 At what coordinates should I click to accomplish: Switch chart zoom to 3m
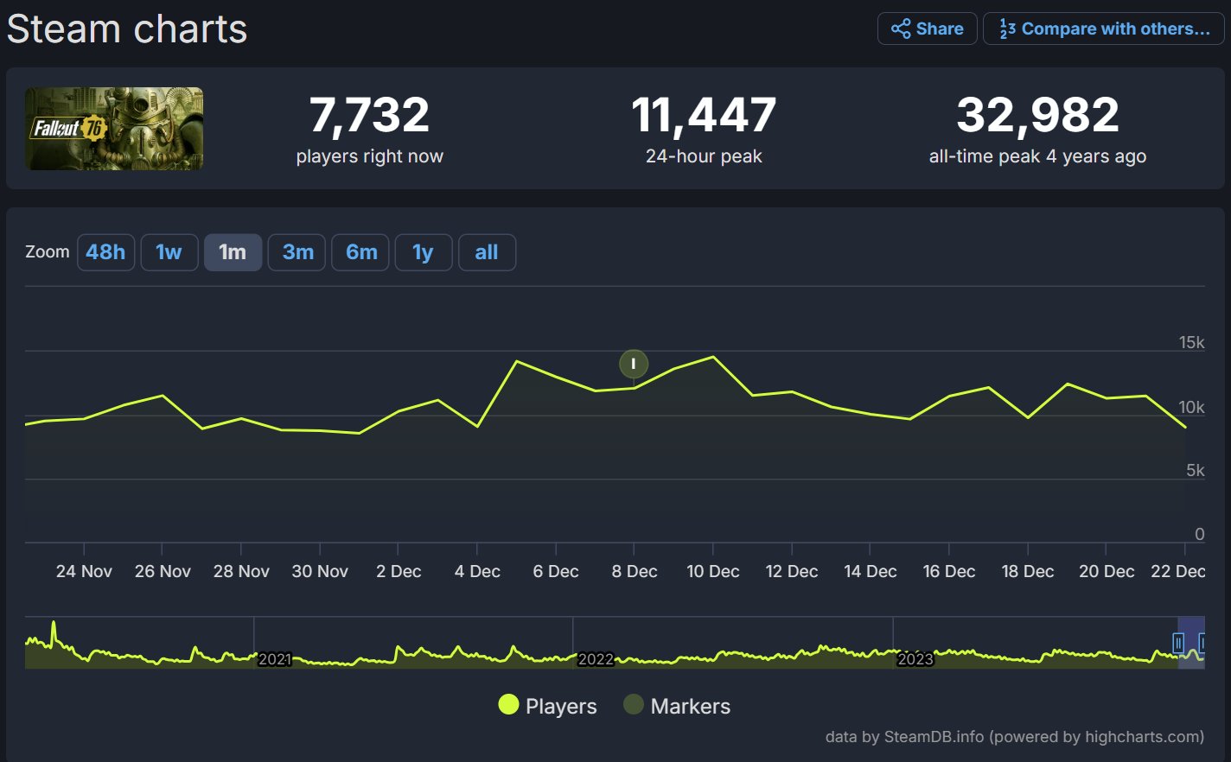pyautogui.click(x=297, y=252)
